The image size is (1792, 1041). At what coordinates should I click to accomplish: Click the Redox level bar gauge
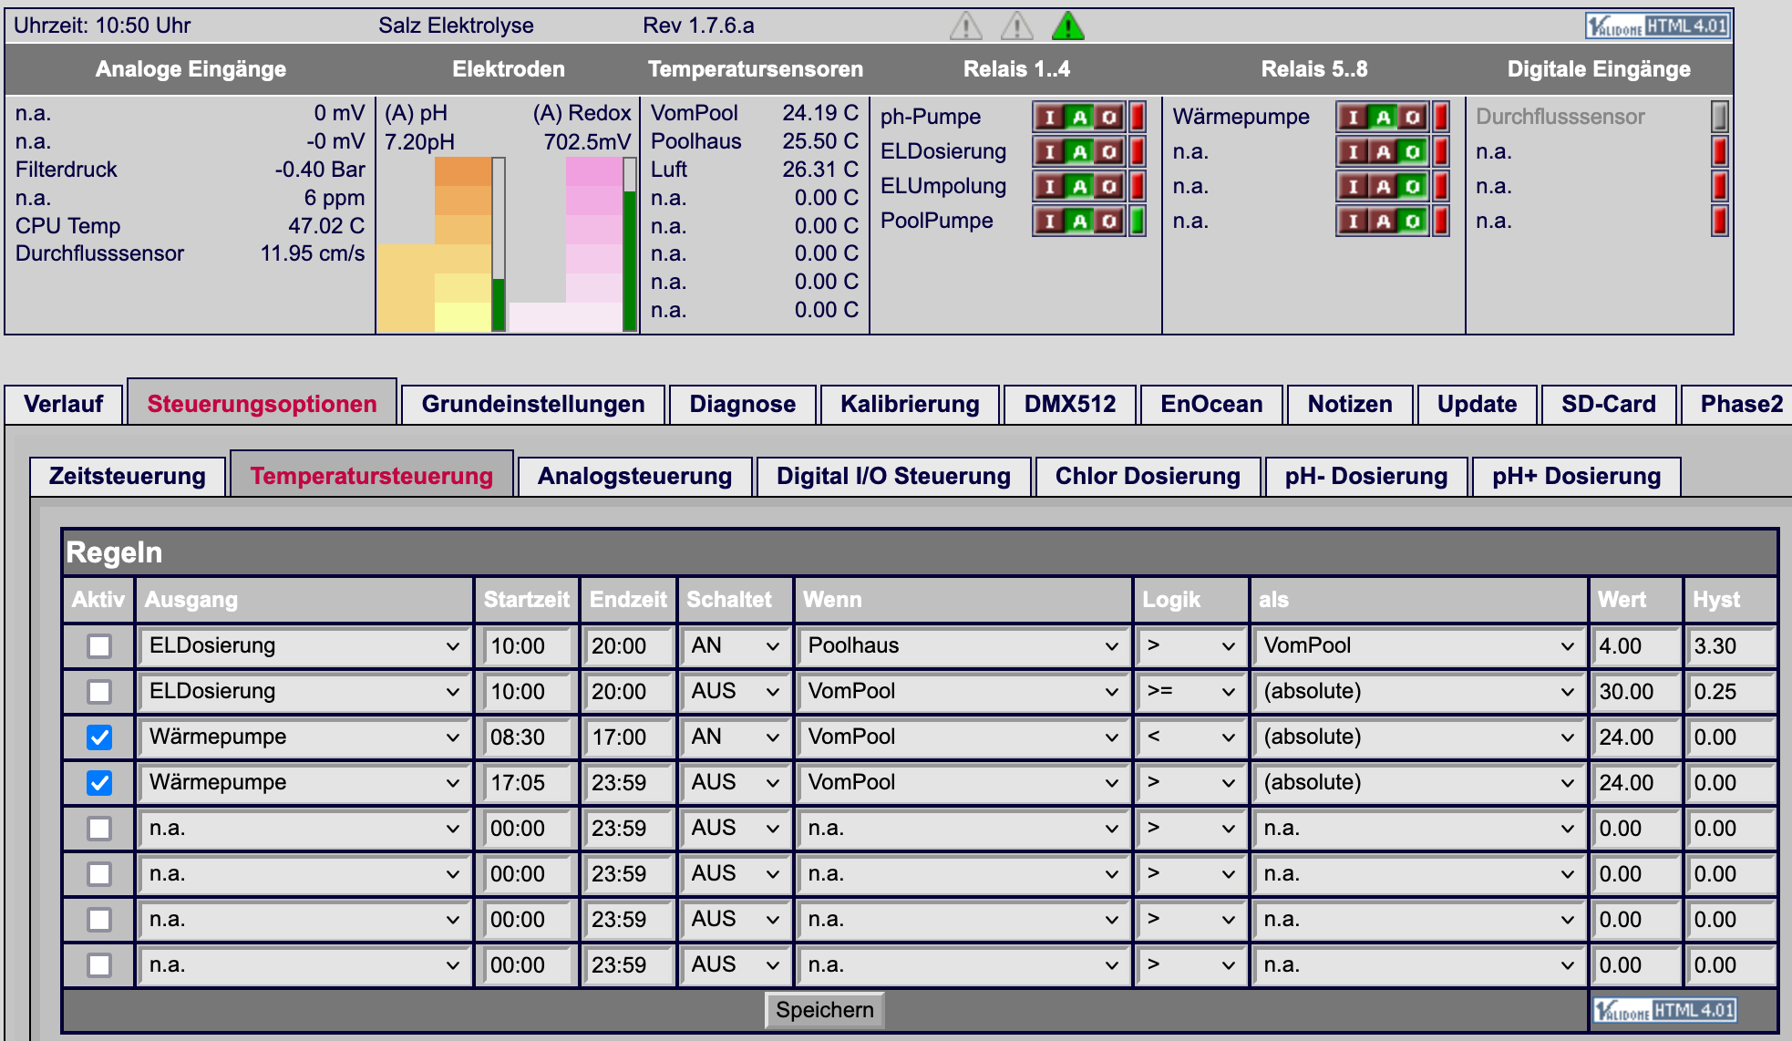coord(630,244)
